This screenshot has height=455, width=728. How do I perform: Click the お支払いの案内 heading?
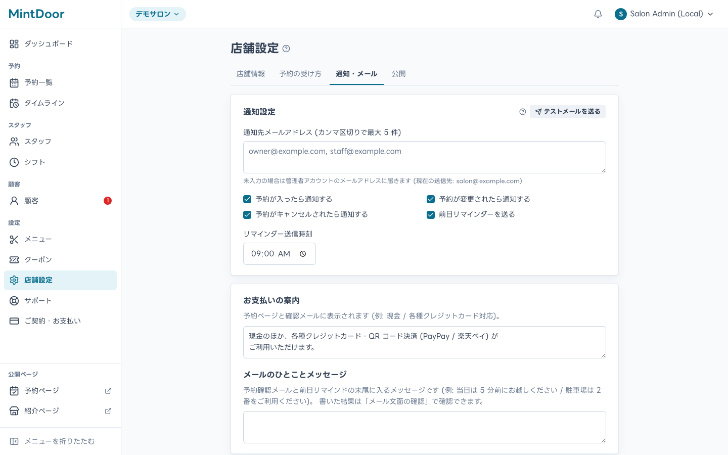point(271,300)
